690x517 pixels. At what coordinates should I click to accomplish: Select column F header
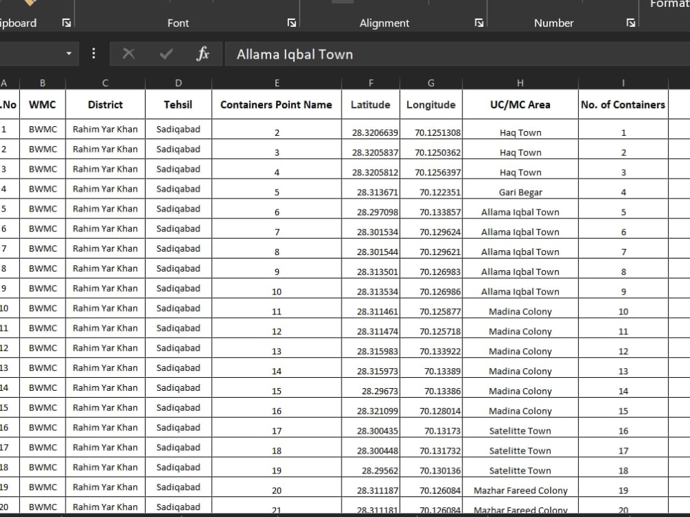[371, 83]
